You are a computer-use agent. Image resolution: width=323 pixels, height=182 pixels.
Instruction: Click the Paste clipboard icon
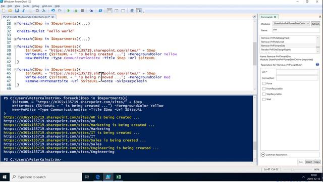tap(37, 11)
